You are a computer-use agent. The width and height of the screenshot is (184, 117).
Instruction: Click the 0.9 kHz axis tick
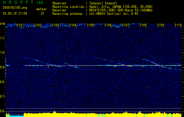point(2,67)
